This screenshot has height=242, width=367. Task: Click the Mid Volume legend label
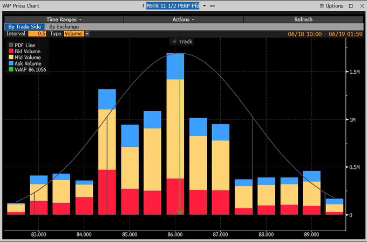(x=28, y=58)
